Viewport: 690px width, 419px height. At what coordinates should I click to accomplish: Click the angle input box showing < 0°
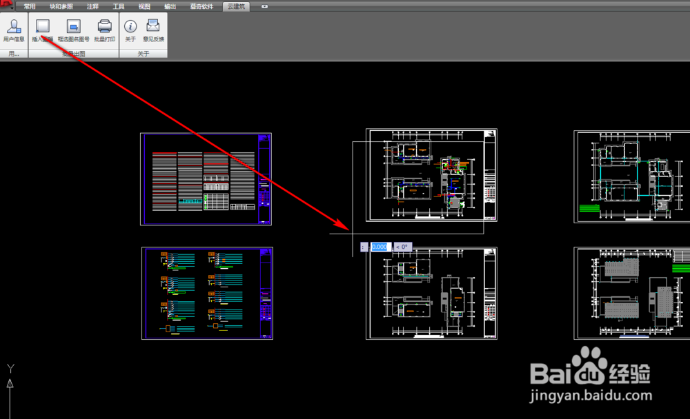pyautogui.click(x=403, y=247)
